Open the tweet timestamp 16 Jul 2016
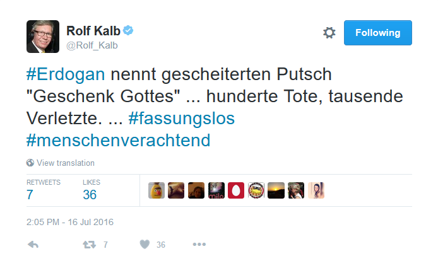 tap(69, 222)
